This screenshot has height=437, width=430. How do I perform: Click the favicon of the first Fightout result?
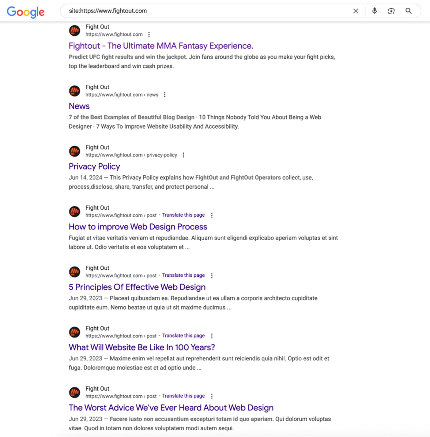[x=74, y=31]
